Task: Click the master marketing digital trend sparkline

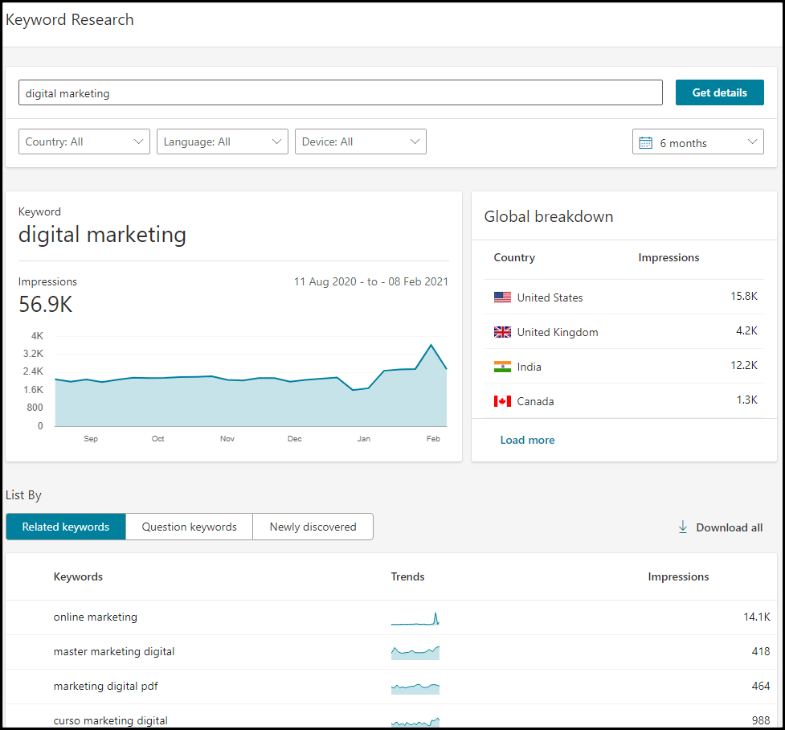Action: point(415,653)
